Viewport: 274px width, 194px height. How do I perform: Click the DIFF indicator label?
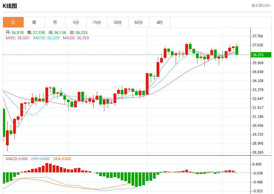tap(40, 159)
